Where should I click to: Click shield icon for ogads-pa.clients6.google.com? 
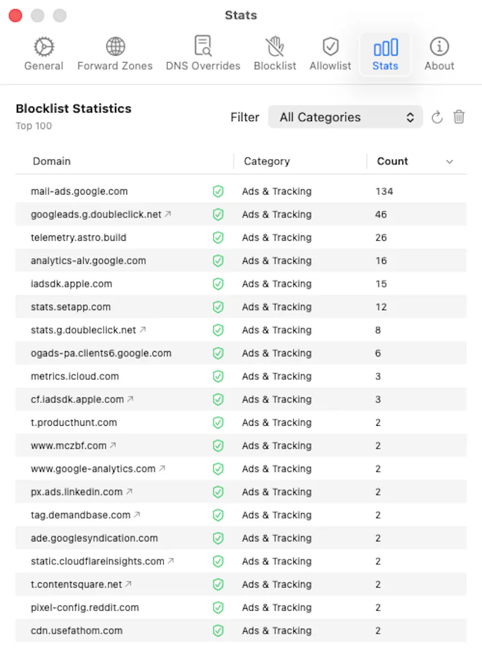[x=218, y=353]
